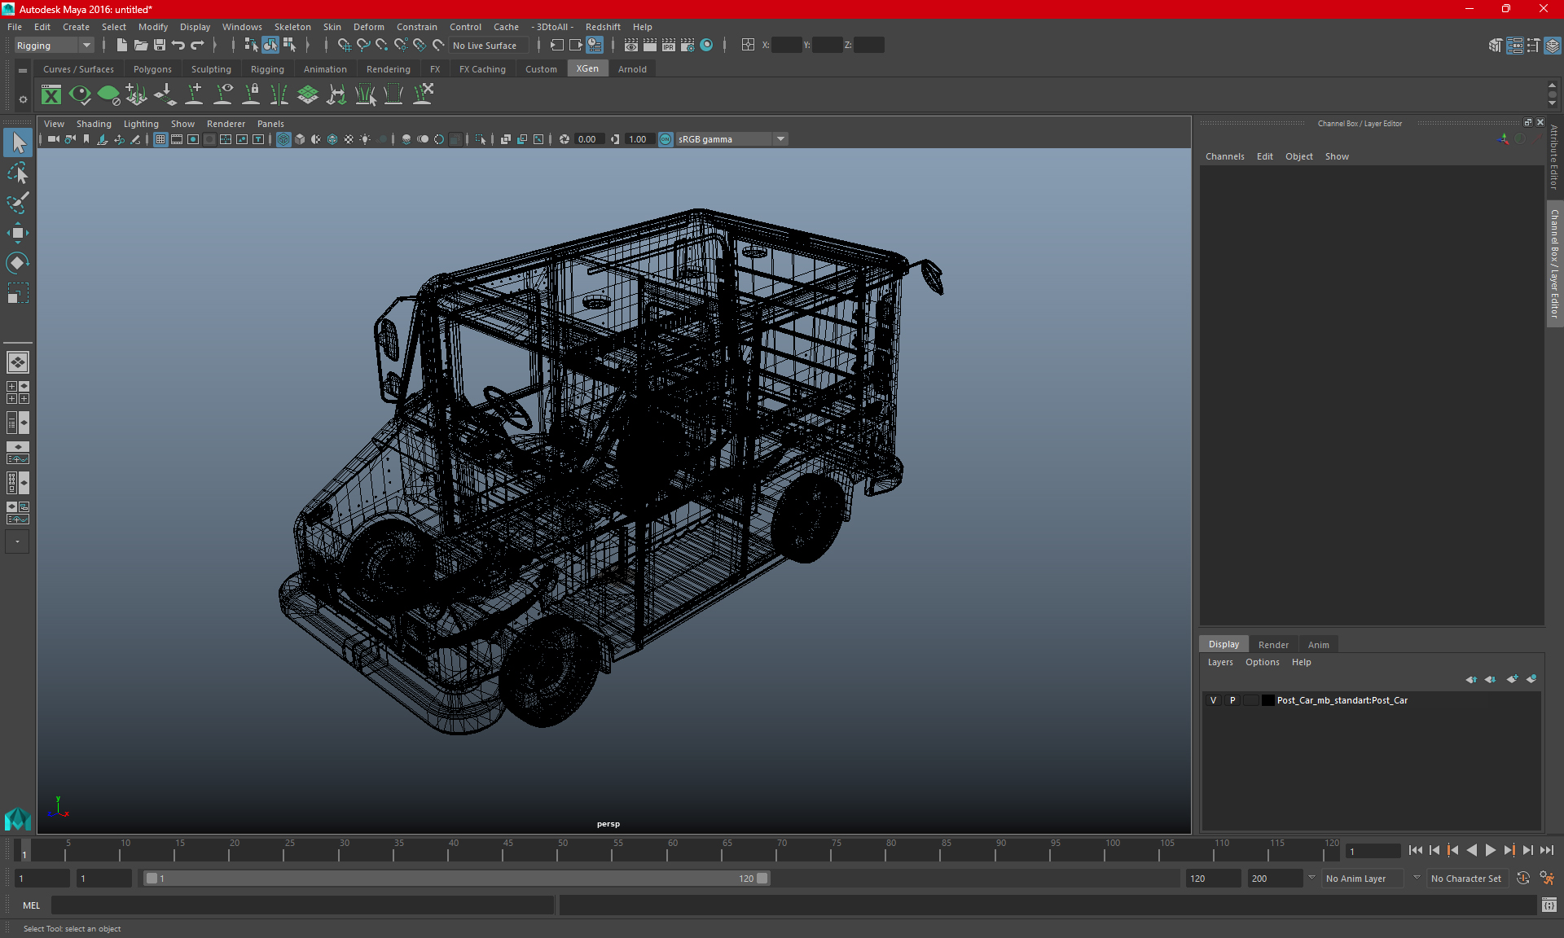Toggle playback P of Post_Car layer
Image resolution: width=1564 pixels, height=938 pixels.
[1232, 700]
